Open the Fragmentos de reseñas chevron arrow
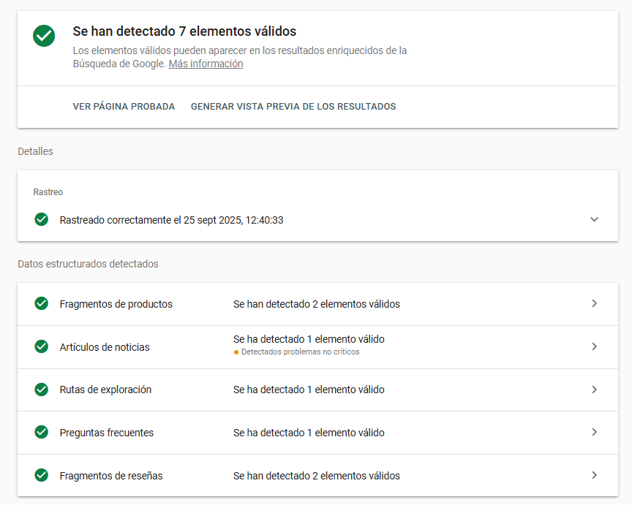632x505 pixels. coord(594,475)
